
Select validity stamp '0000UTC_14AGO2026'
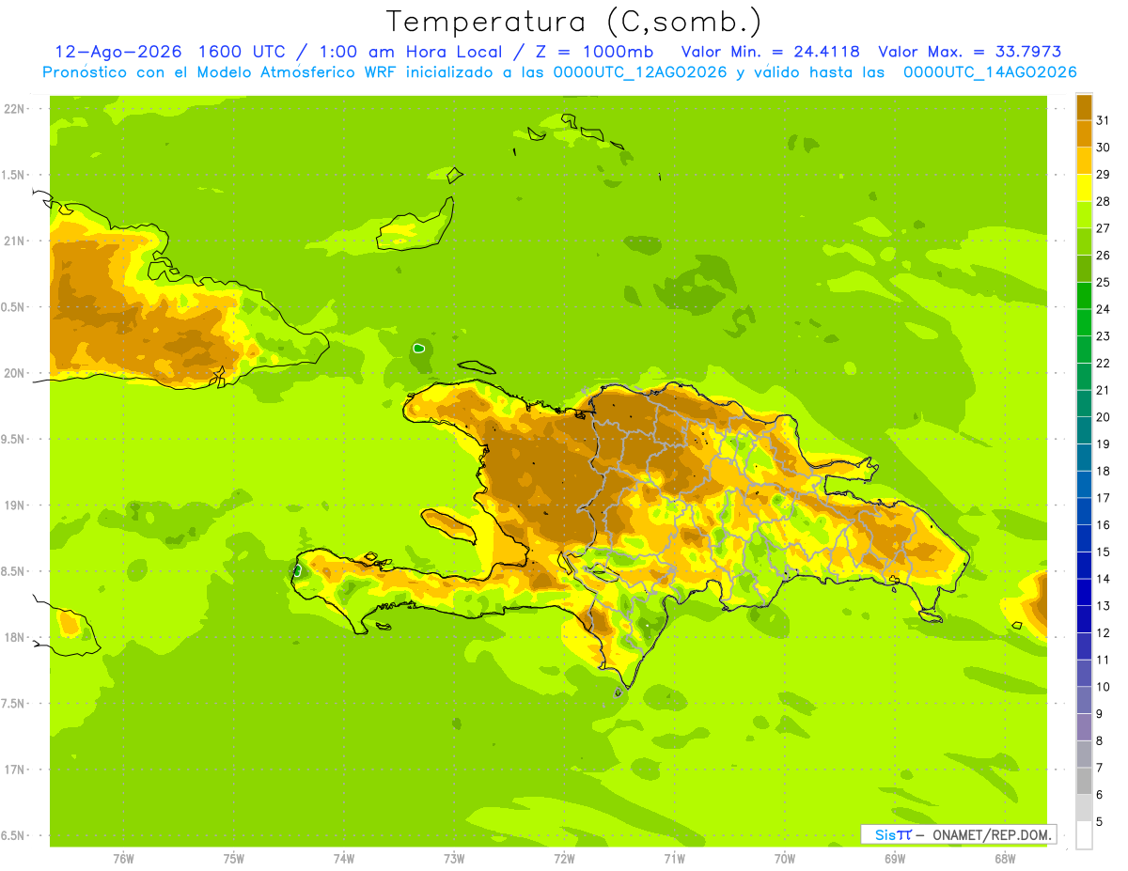click(990, 72)
